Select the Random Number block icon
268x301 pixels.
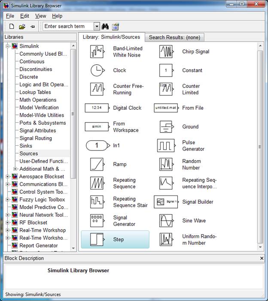(x=167, y=164)
